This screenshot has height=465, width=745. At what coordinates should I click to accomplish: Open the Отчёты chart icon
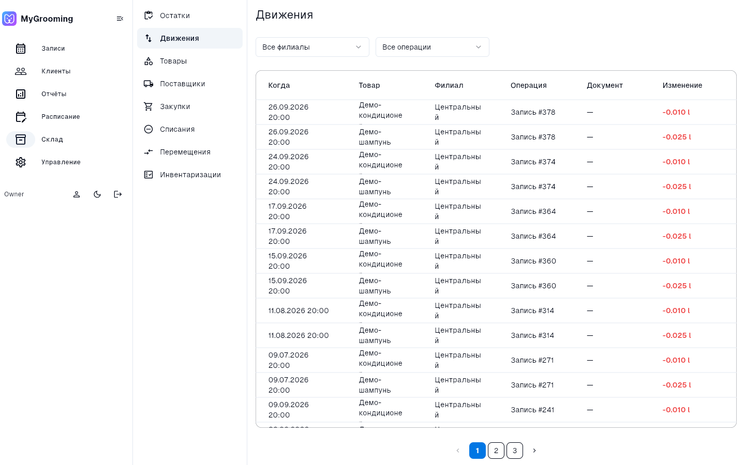(x=21, y=94)
